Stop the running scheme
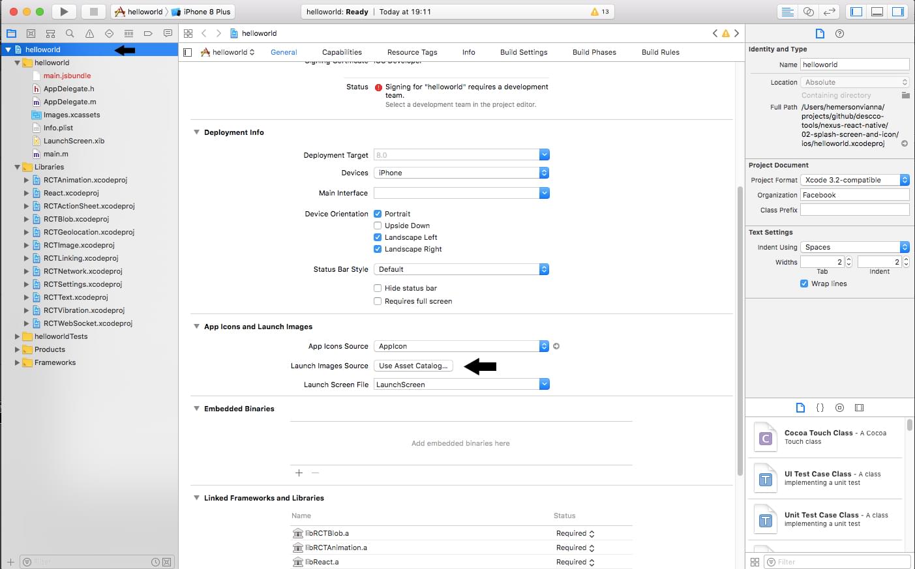This screenshot has width=915, height=569. click(93, 12)
